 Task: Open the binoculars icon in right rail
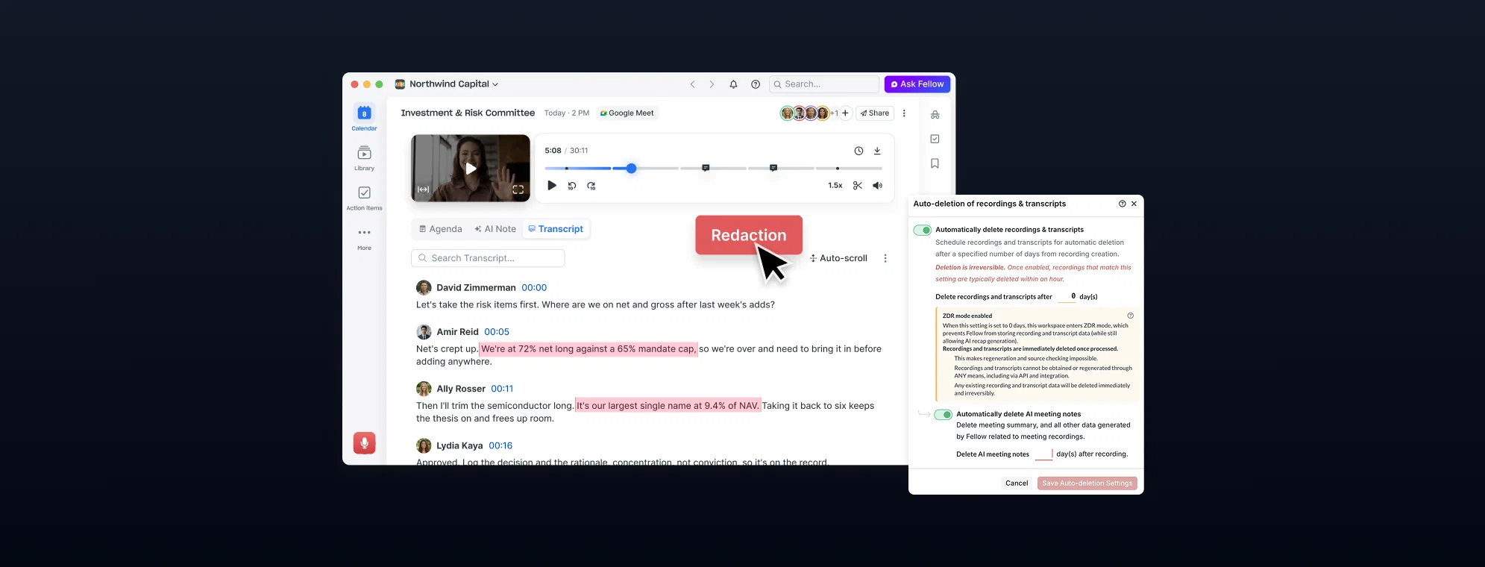pos(935,115)
